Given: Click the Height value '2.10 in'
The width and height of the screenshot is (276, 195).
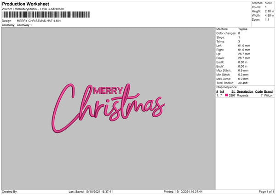Looking at the screenshot, I should coord(269,11).
